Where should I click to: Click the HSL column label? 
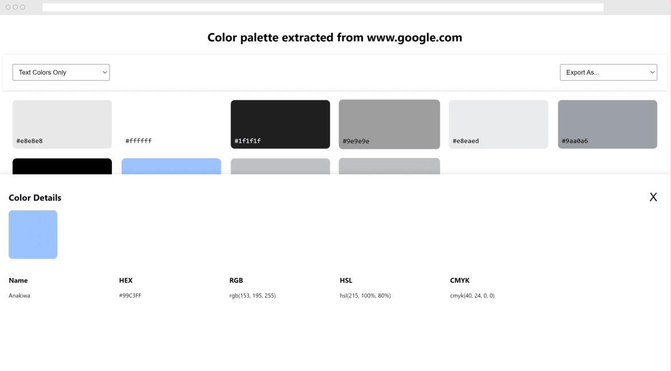[x=346, y=281]
